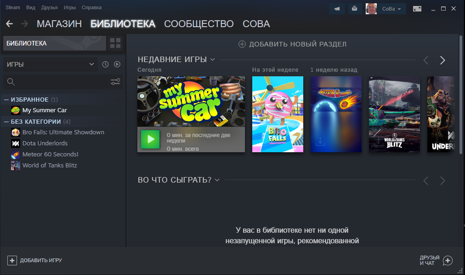
Task: Open the announcements megaphone icon
Action: pos(337,9)
